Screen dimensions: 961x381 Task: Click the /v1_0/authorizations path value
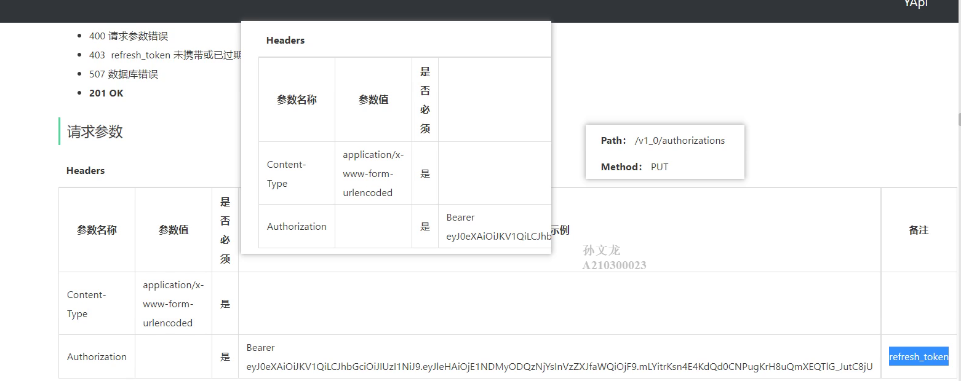click(x=680, y=141)
